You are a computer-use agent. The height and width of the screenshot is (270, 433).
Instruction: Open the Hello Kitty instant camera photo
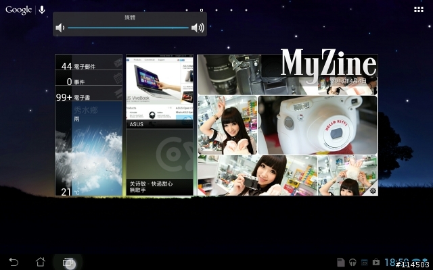(x=317, y=125)
